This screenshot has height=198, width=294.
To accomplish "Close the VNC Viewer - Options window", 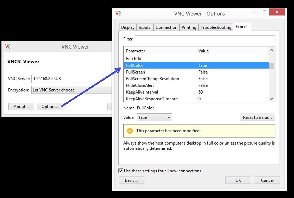I will pos(277,12).
